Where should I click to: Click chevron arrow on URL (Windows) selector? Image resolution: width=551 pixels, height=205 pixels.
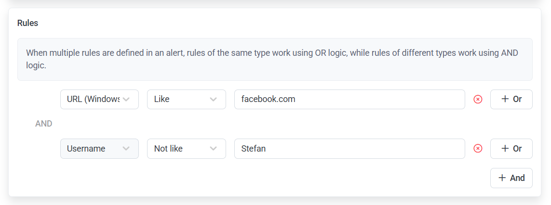pyautogui.click(x=126, y=100)
